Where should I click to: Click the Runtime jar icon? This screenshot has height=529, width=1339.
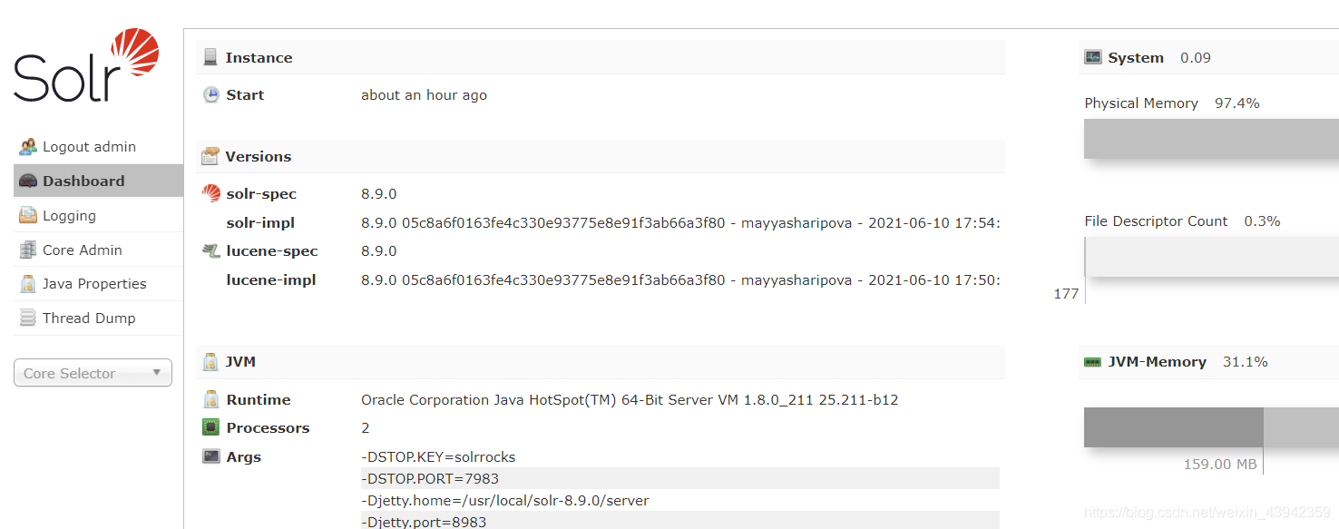pyautogui.click(x=211, y=399)
